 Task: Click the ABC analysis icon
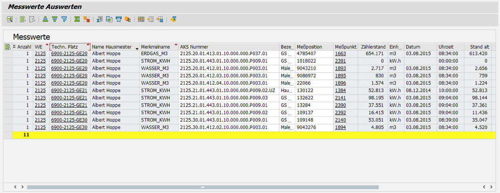pyautogui.click(x=128, y=19)
